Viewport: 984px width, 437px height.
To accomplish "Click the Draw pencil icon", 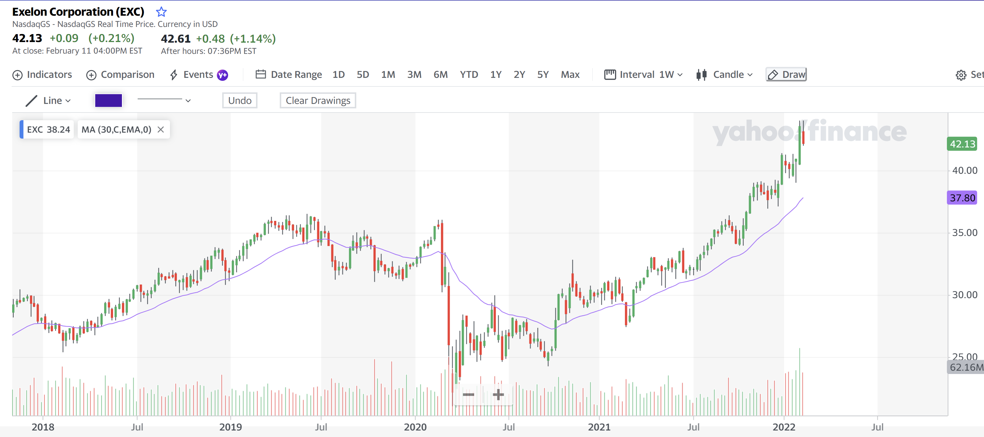I will tap(773, 75).
